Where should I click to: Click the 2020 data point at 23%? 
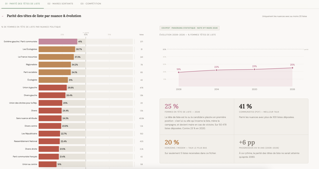(254, 69)
